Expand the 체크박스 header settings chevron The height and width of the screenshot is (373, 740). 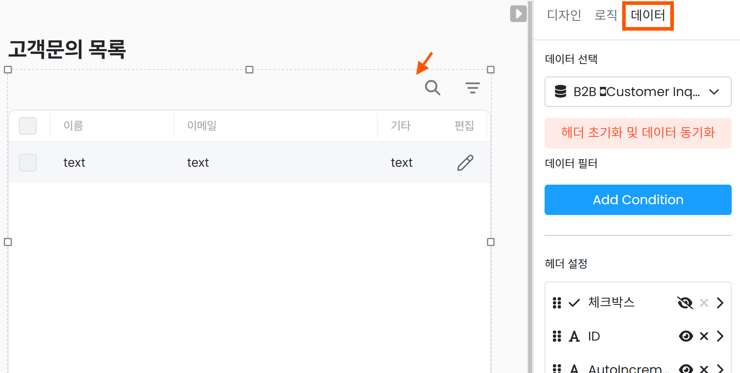point(720,303)
